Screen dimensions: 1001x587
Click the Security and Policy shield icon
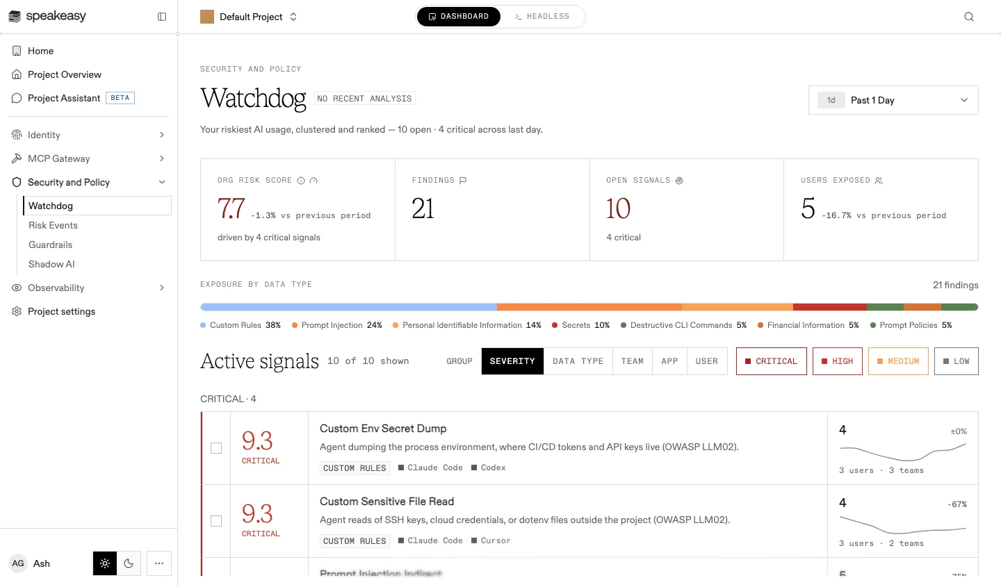pyautogui.click(x=17, y=182)
